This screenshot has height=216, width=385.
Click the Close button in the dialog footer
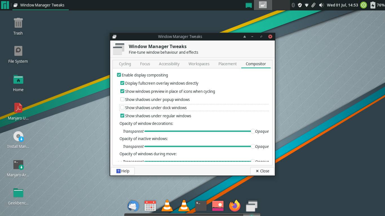(x=262, y=171)
